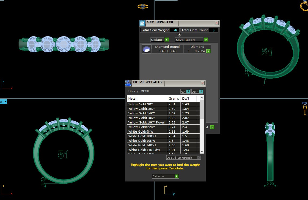Click the round diamond gem thumbnail

(x=147, y=49)
